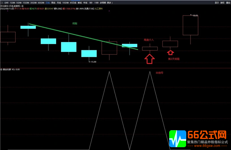Screen dimensions: 231x150
Task: Click the round icon beside 黄金右脚 indicator
Action: pos(1,69)
